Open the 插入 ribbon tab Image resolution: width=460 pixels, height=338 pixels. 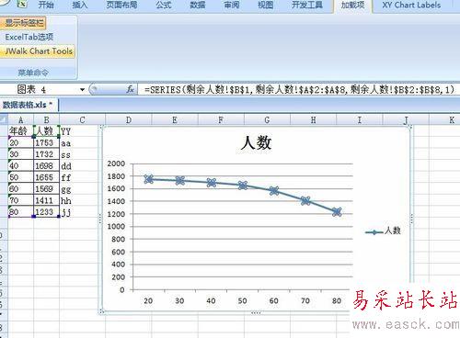pos(80,5)
